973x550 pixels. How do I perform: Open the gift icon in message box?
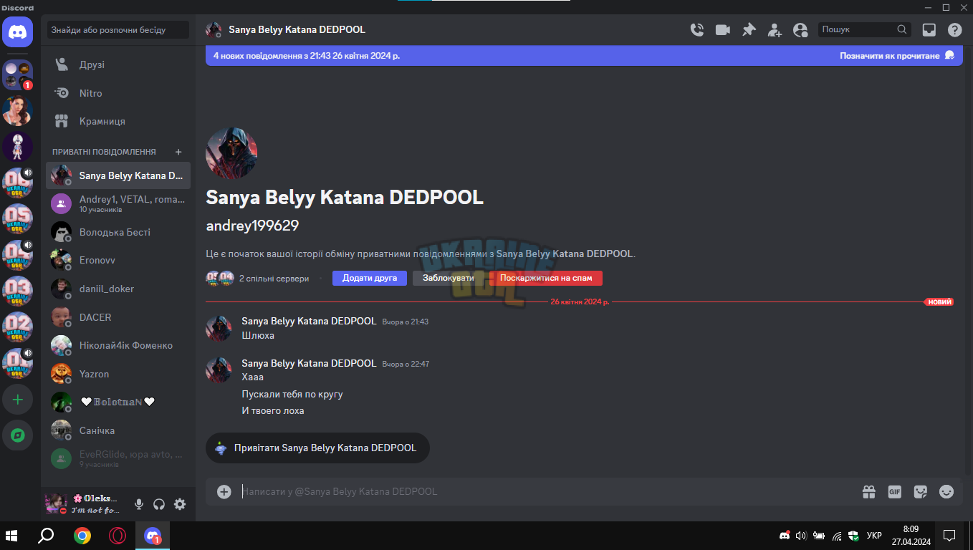click(868, 492)
